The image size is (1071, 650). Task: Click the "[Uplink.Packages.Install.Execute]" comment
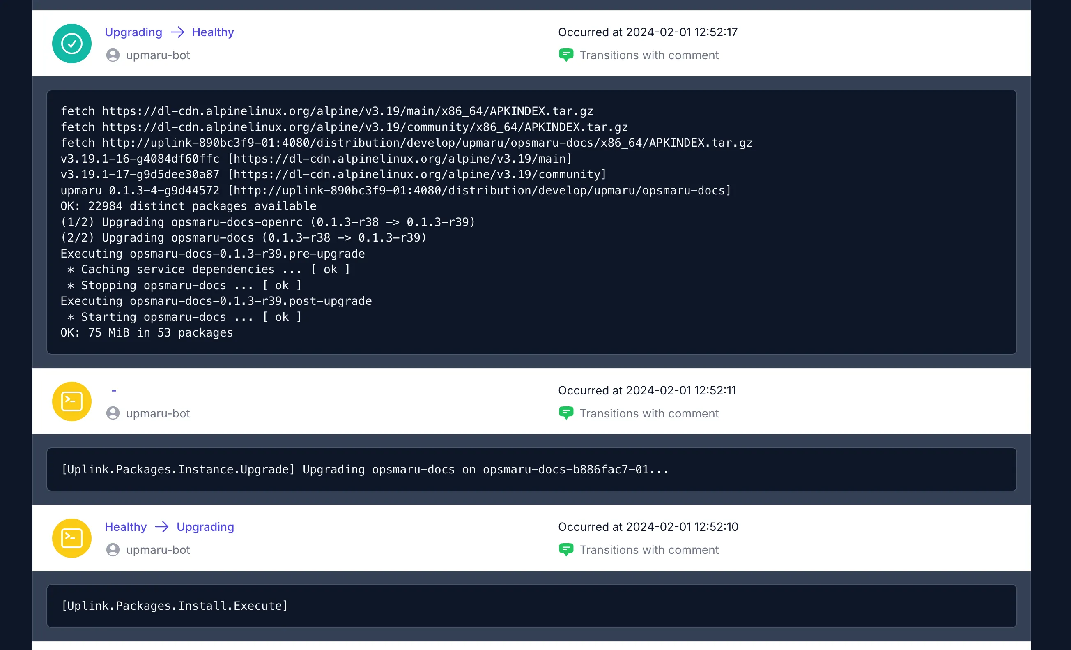pyautogui.click(x=175, y=606)
